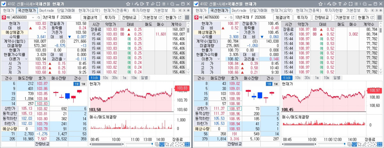Toggle 1M candle period in right window

pyautogui.click(x=275, y=84)
